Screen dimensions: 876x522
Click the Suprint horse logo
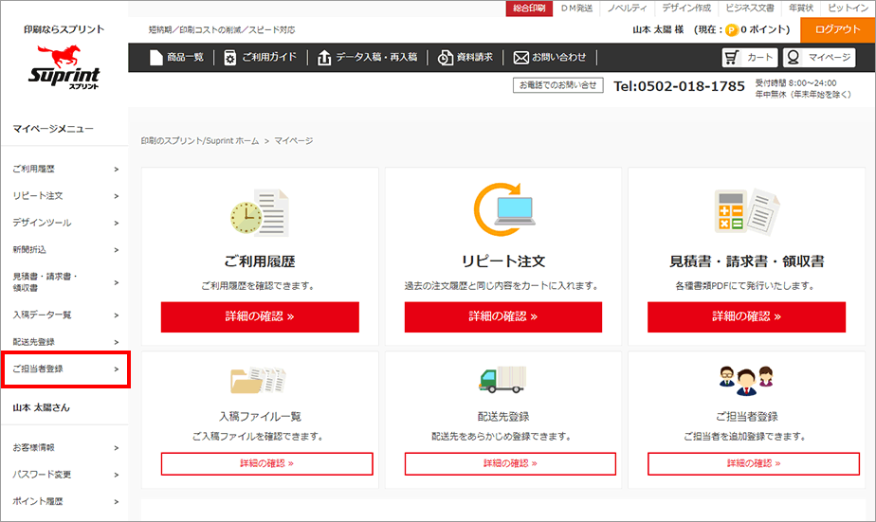click(x=64, y=67)
